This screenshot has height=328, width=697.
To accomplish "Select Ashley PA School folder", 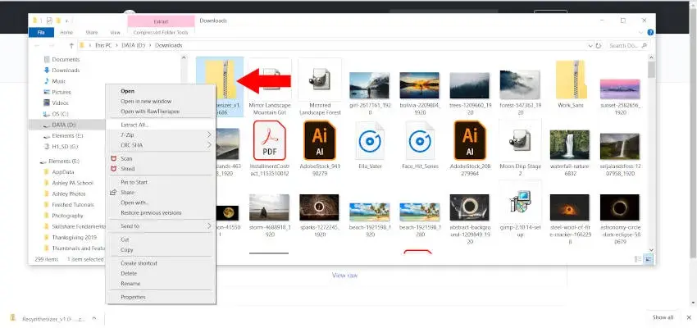I will pos(72,183).
